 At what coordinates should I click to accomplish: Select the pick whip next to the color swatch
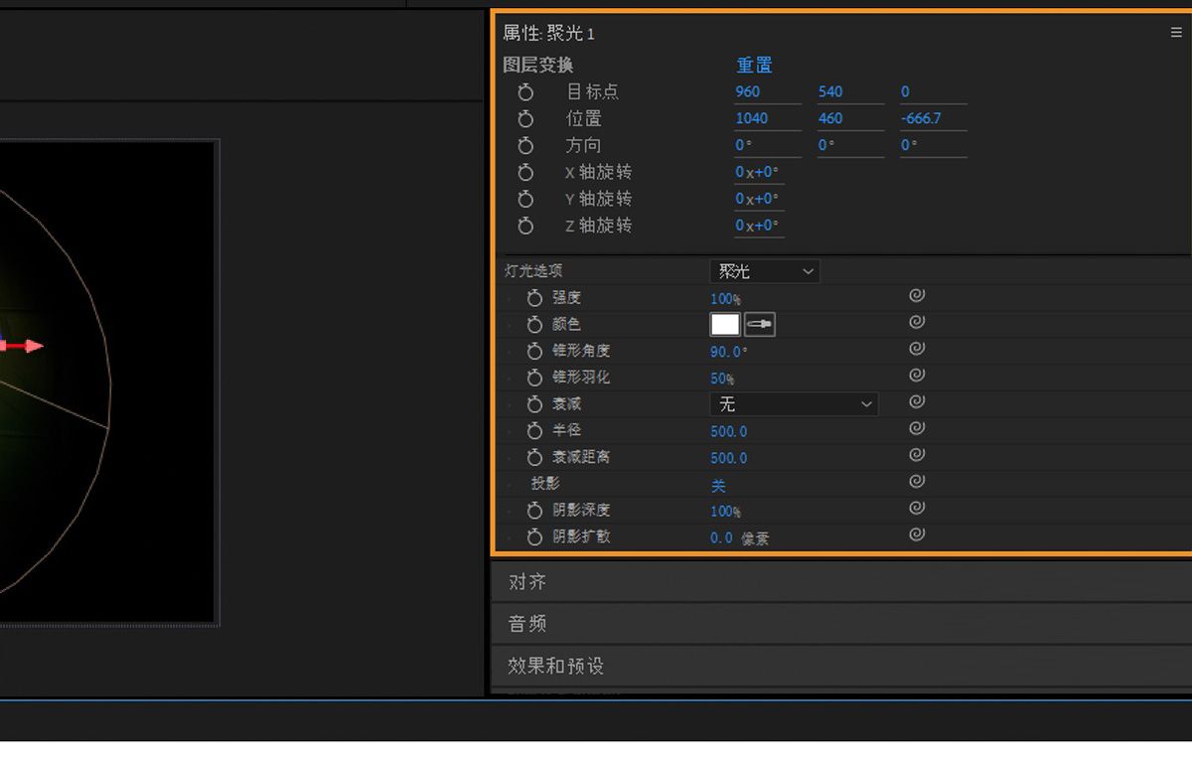pos(759,324)
